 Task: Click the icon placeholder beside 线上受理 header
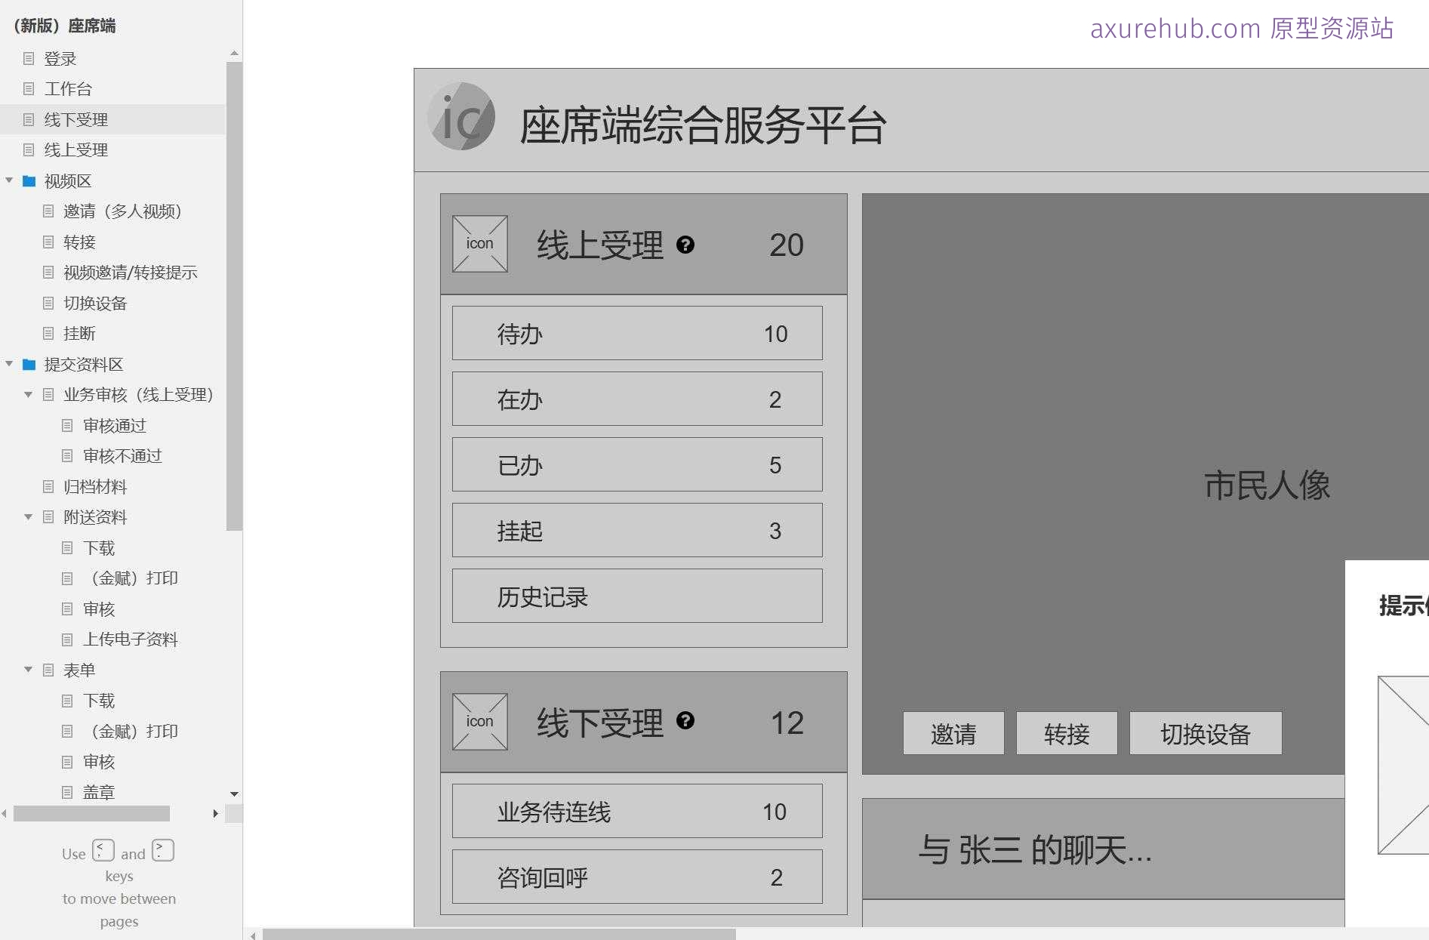479,243
